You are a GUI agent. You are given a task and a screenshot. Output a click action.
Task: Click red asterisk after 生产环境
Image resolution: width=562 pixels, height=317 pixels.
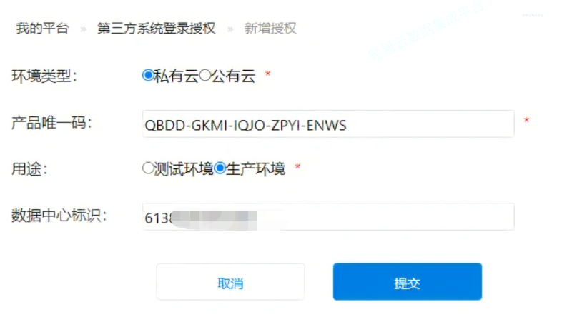click(297, 167)
